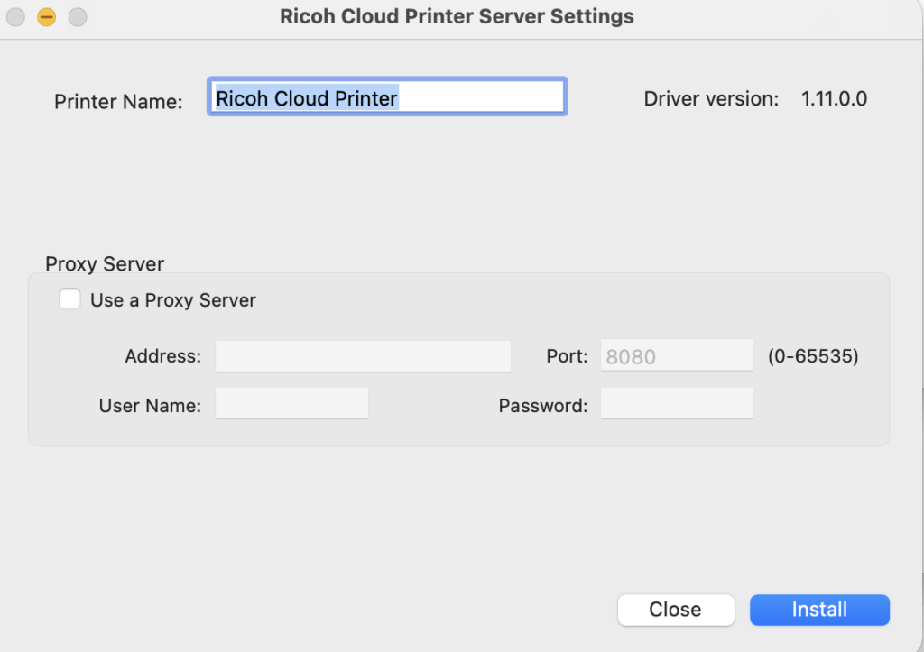The image size is (924, 652).
Task: Click the Address: label
Action: [x=162, y=356]
